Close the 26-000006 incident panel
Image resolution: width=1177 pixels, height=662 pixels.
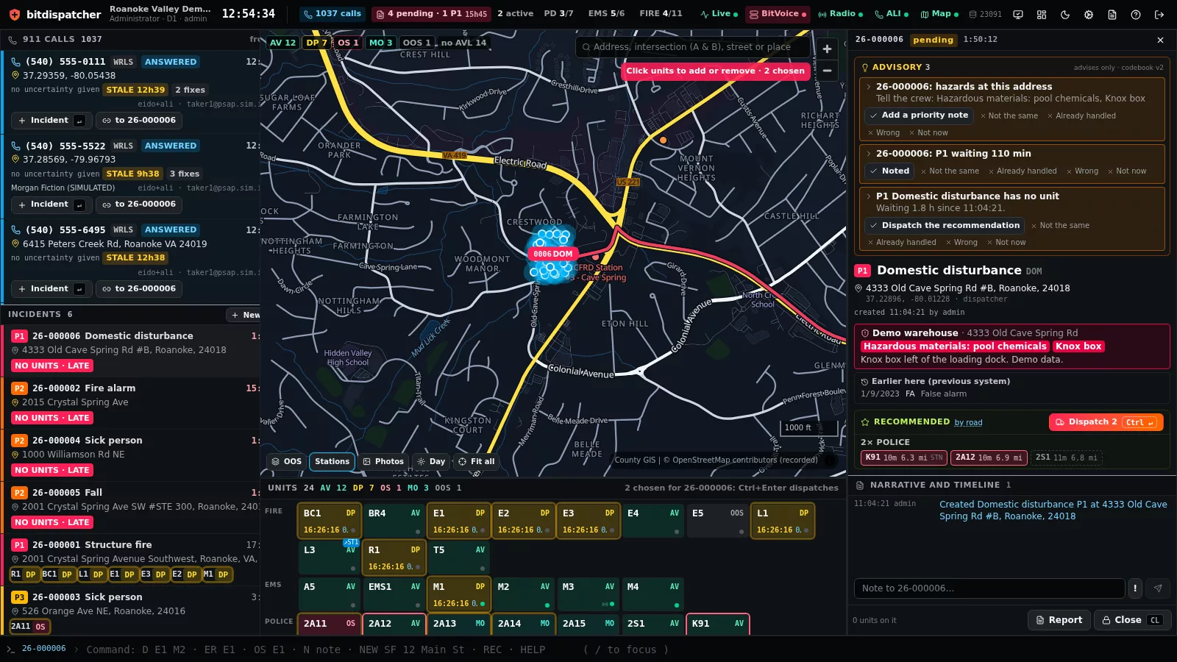pos(1160,40)
